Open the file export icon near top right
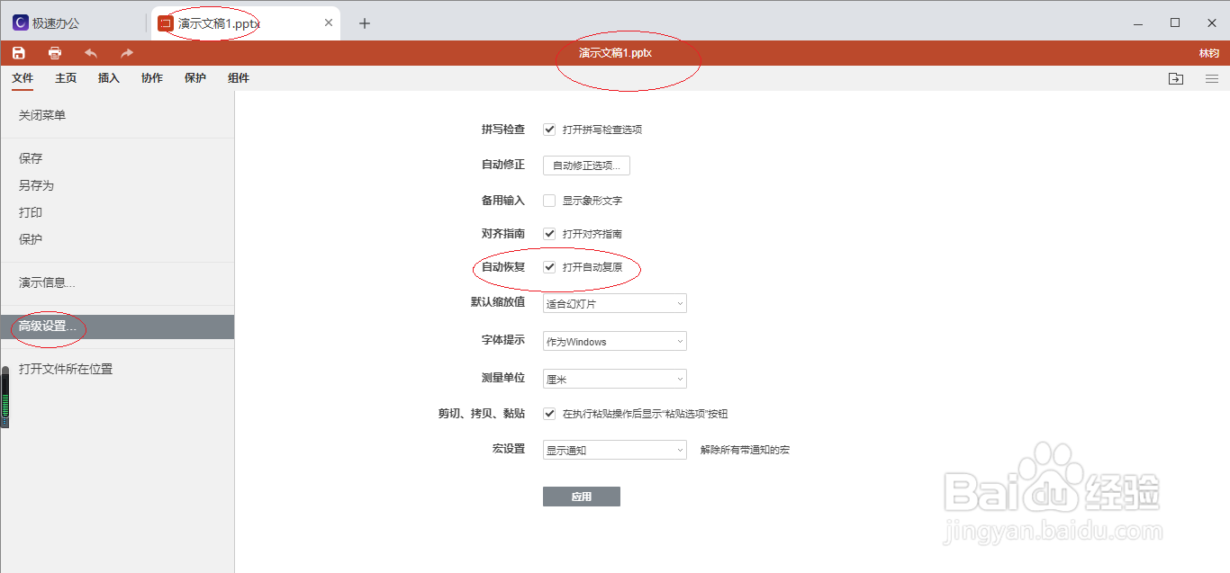This screenshot has height=573, width=1230. click(1176, 78)
